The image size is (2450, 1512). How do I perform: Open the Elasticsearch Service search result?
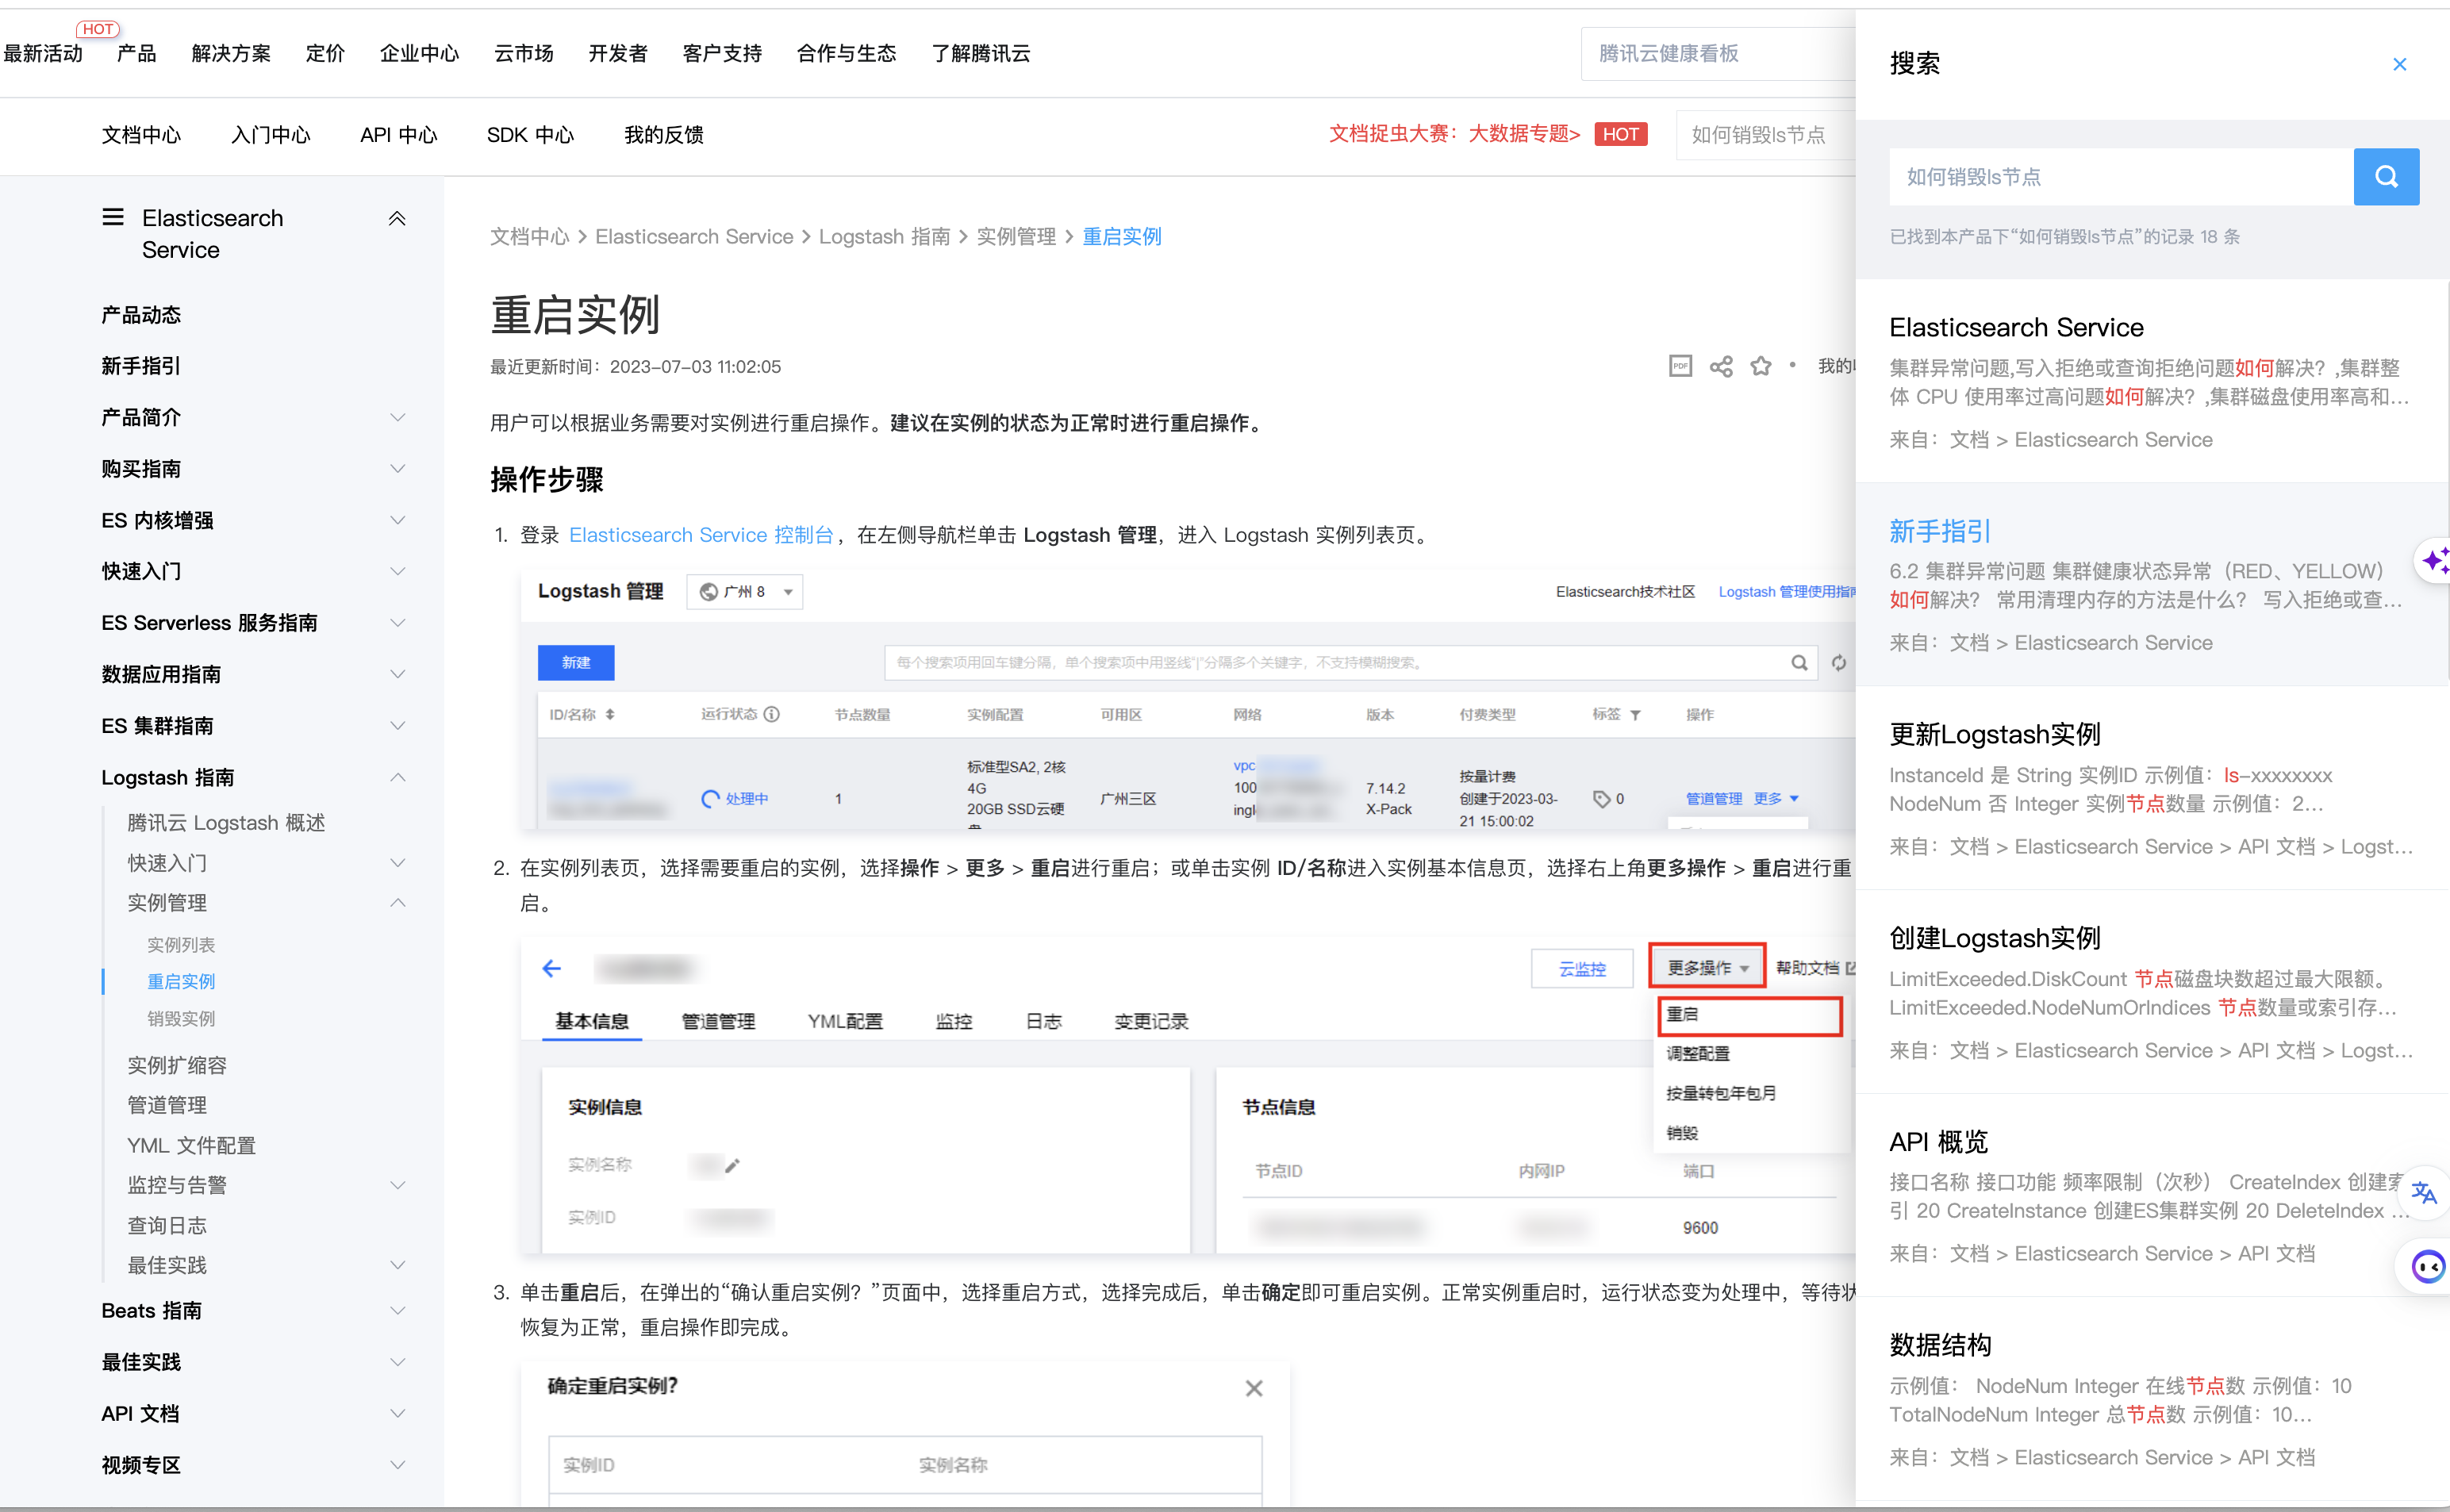tap(2016, 327)
